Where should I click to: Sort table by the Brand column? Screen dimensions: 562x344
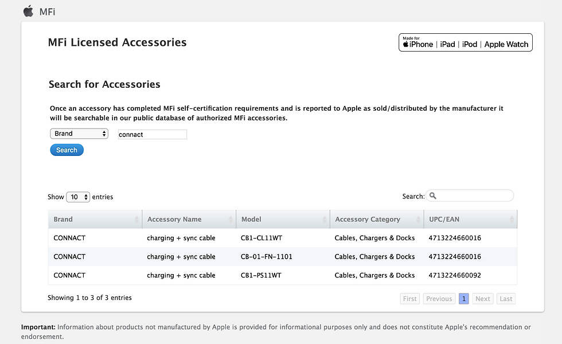(x=95, y=220)
